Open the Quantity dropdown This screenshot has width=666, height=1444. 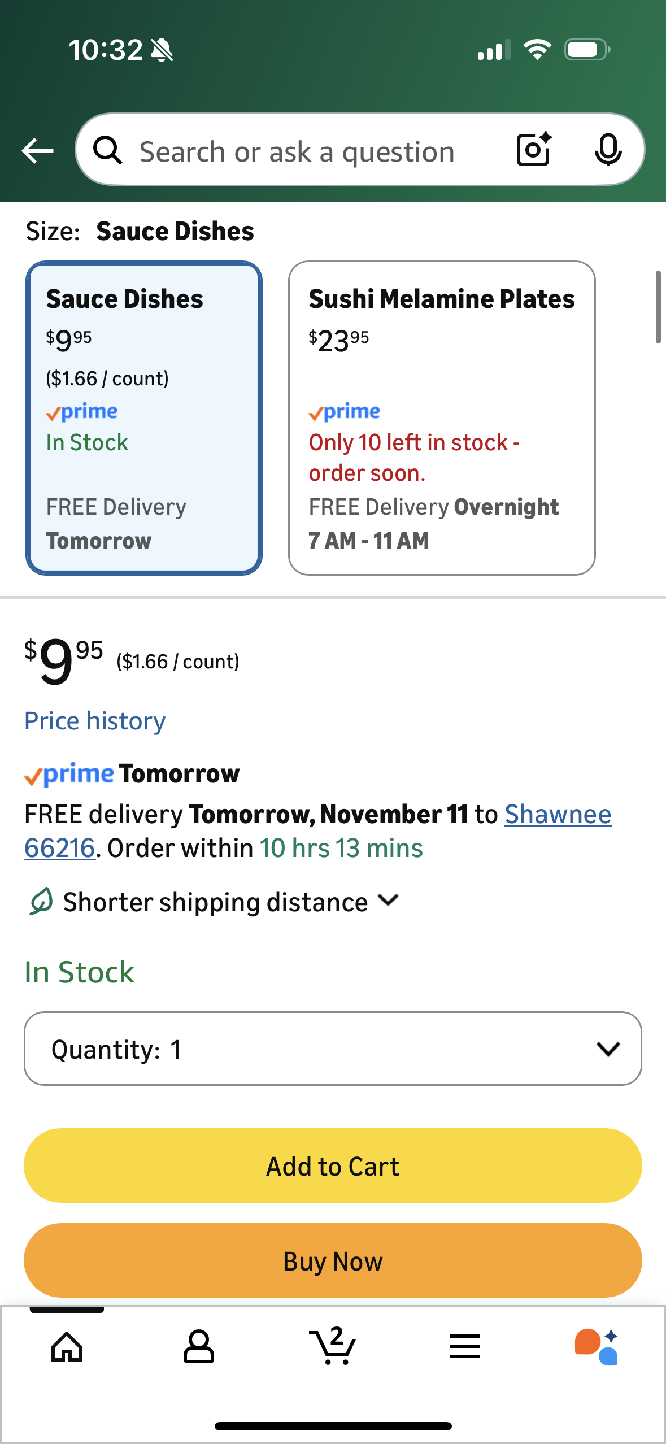point(333,1049)
